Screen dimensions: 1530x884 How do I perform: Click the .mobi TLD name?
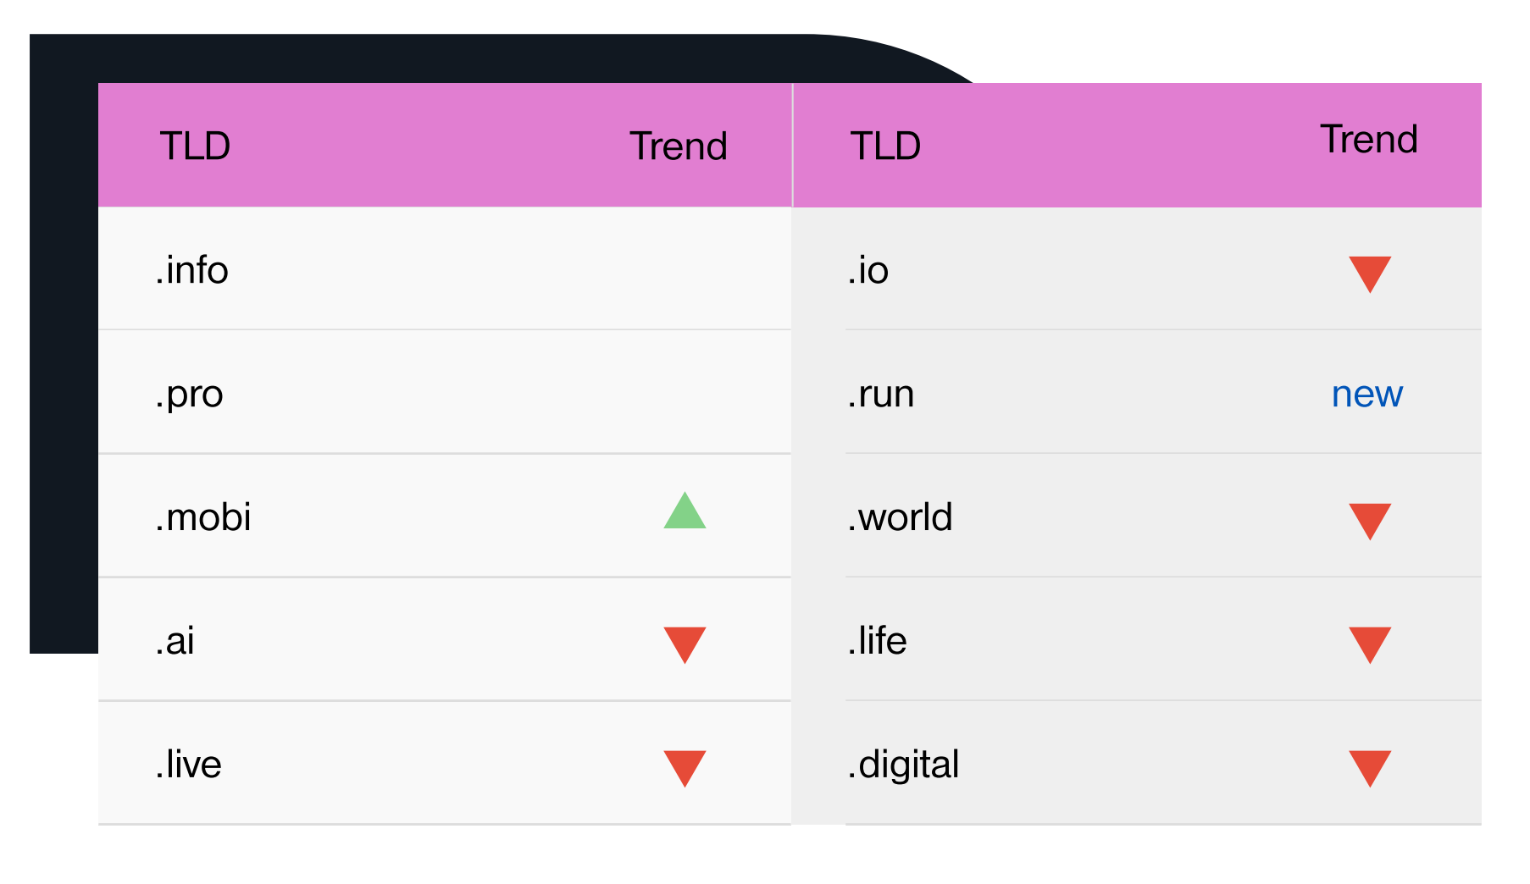[x=202, y=517]
